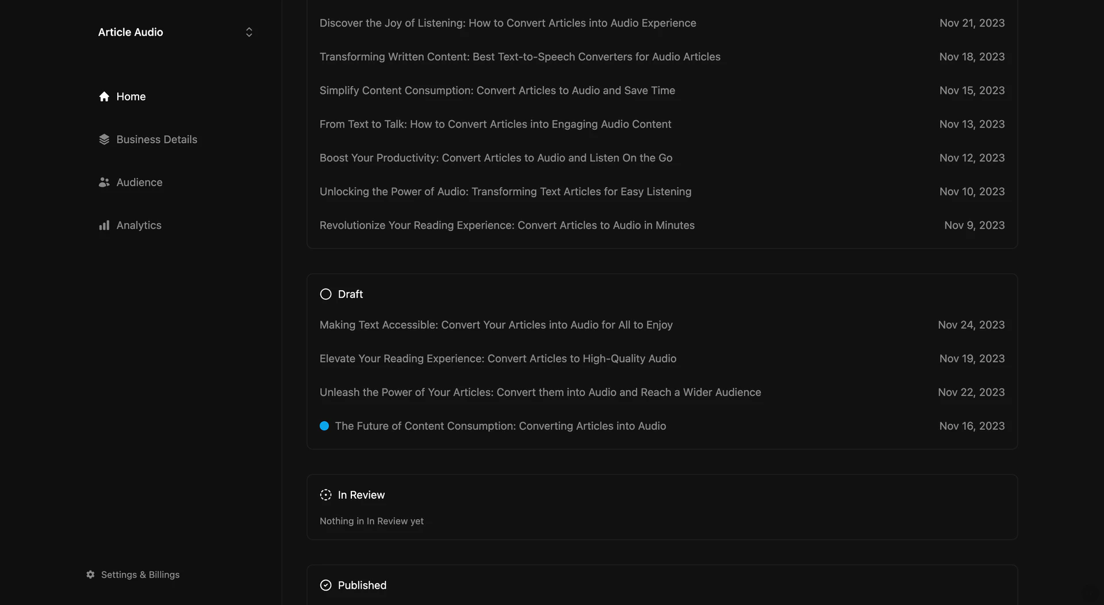This screenshot has width=1104, height=605.
Task: Open the Making Text Accessible draft article
Action: [496, 325]
